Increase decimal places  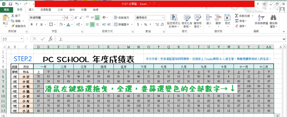point(157,25)
